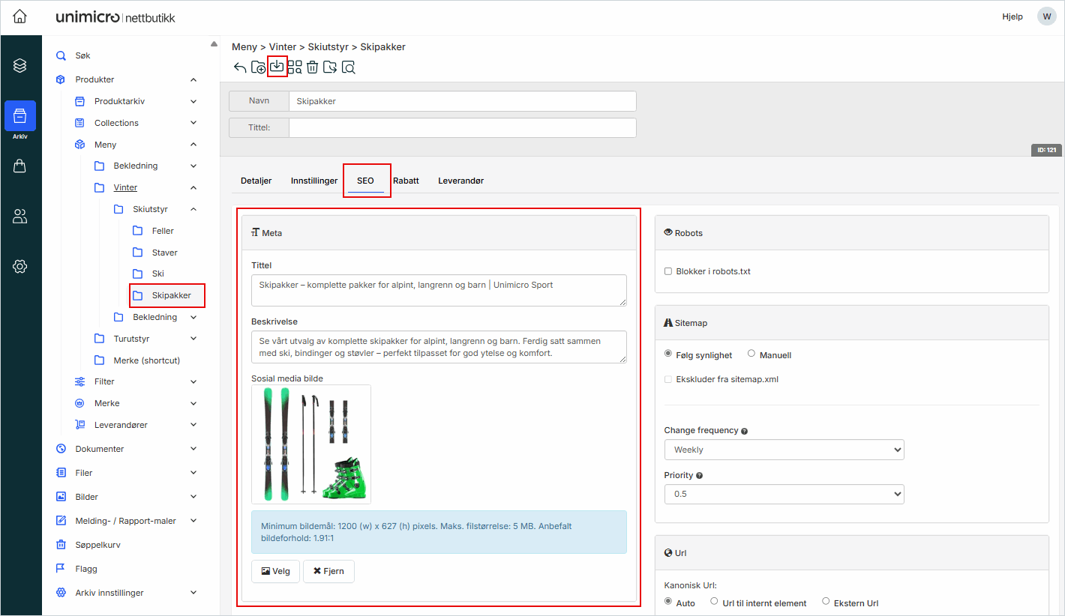The width and height of the screenshot is (1065, 616).
Task: Click the back arrow toolbar icon
Action: [240, 67]
